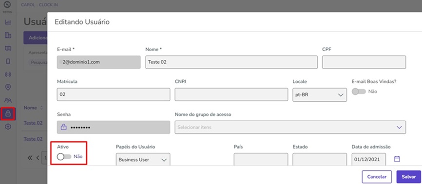Screen dimensions: 422x184
Task: Click the CNPJ input field
Action: point(231,95)
